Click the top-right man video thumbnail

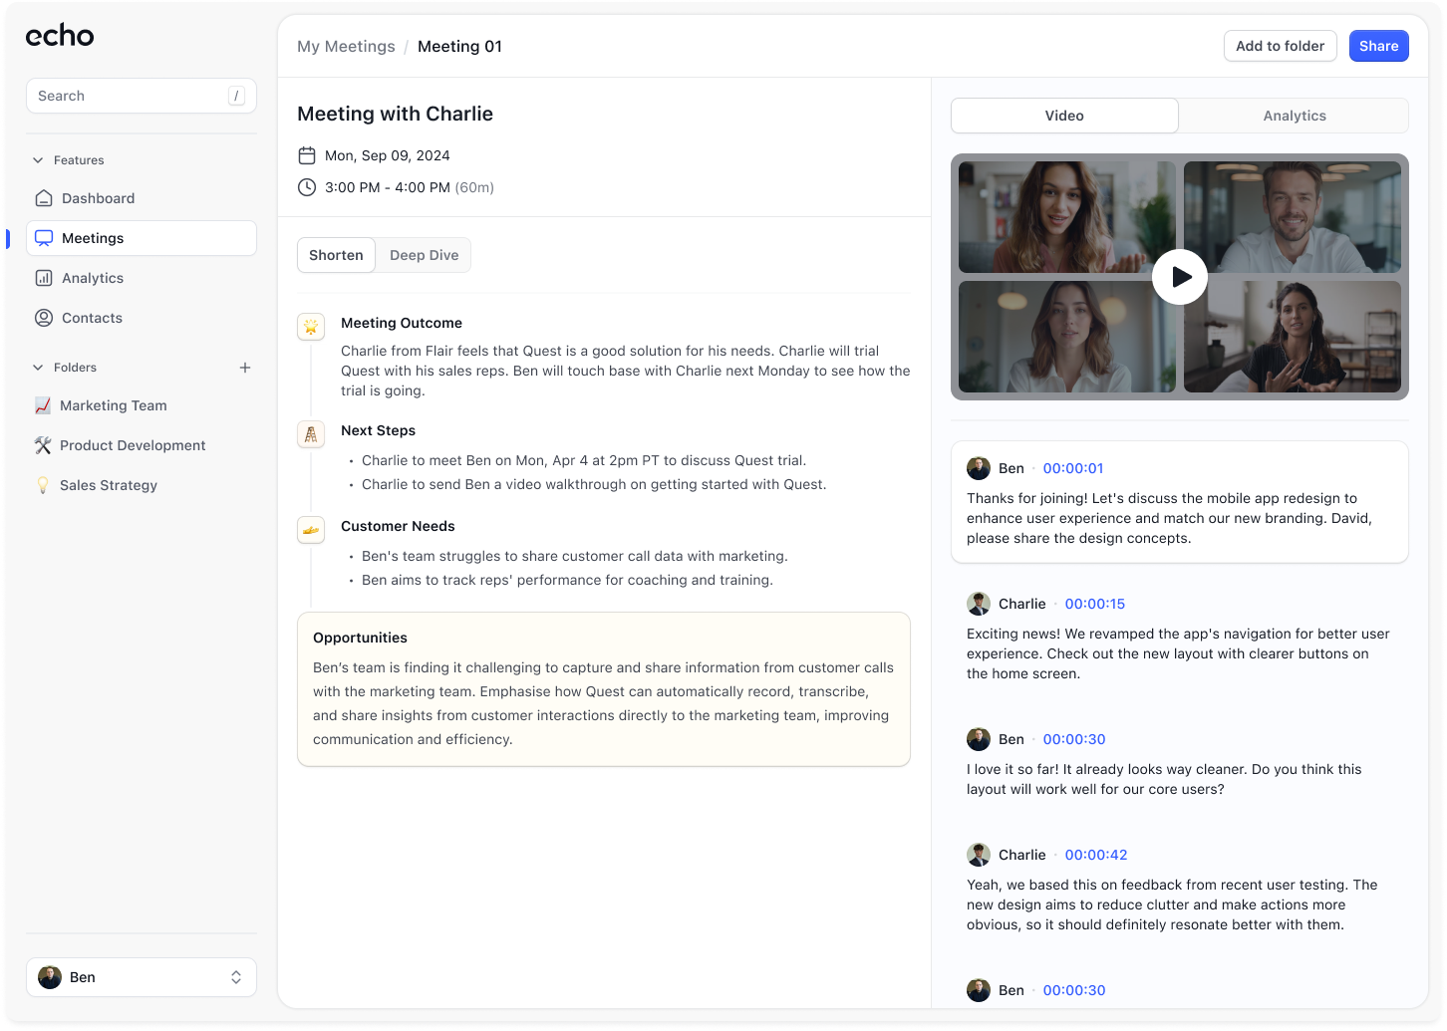(x=1293, y=217)
